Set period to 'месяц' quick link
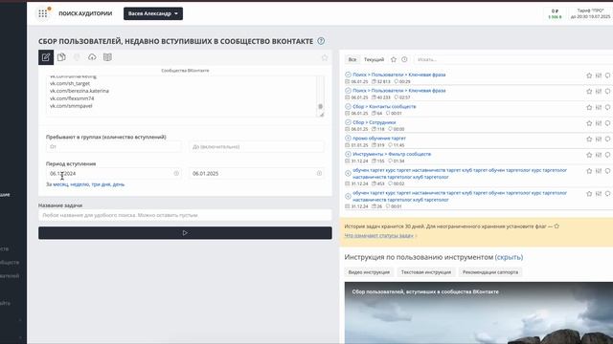 [60, 184]
